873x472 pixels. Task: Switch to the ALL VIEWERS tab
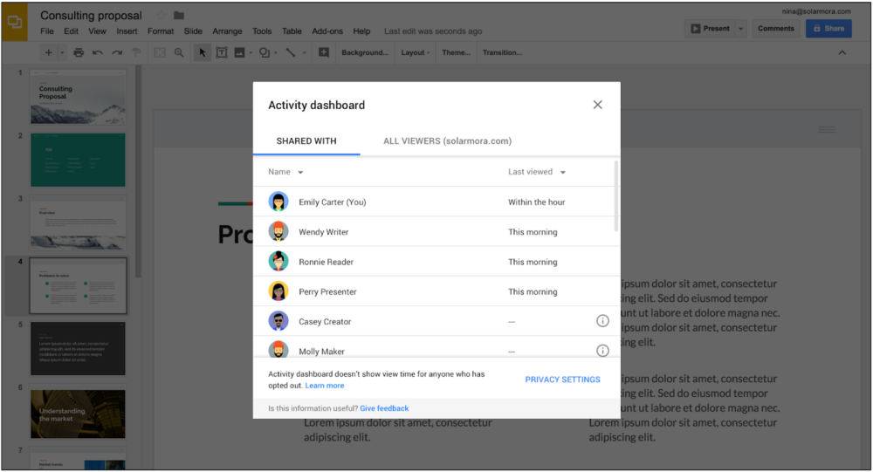447,141
